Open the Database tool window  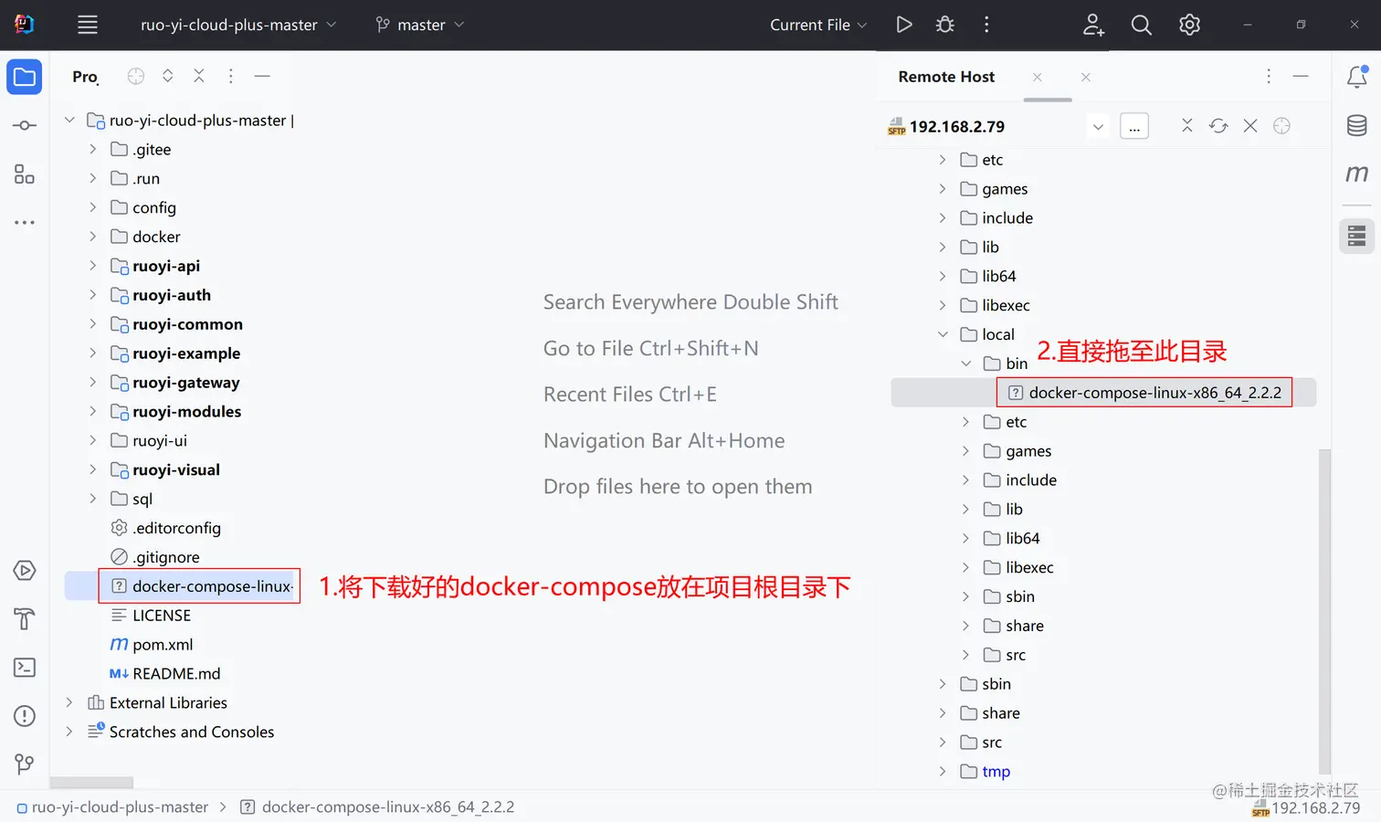[x=1357, y=125]
